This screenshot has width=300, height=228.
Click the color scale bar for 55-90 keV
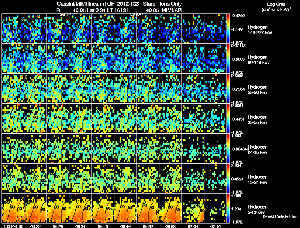point(228,89)
